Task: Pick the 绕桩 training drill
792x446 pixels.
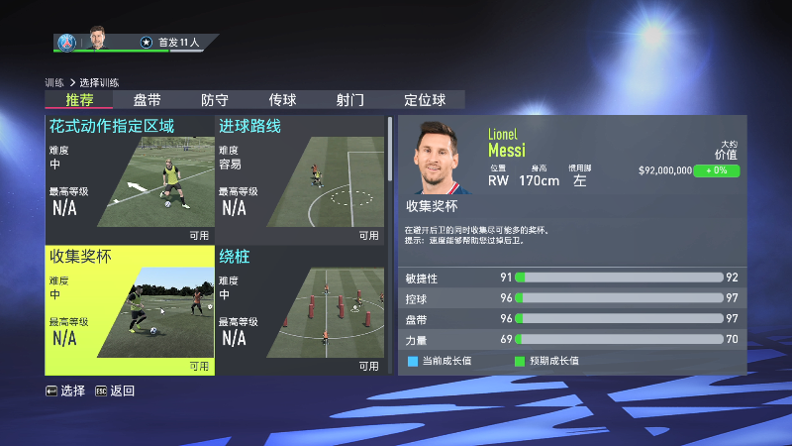Action: pyautogui.click(x=300, y=310)
